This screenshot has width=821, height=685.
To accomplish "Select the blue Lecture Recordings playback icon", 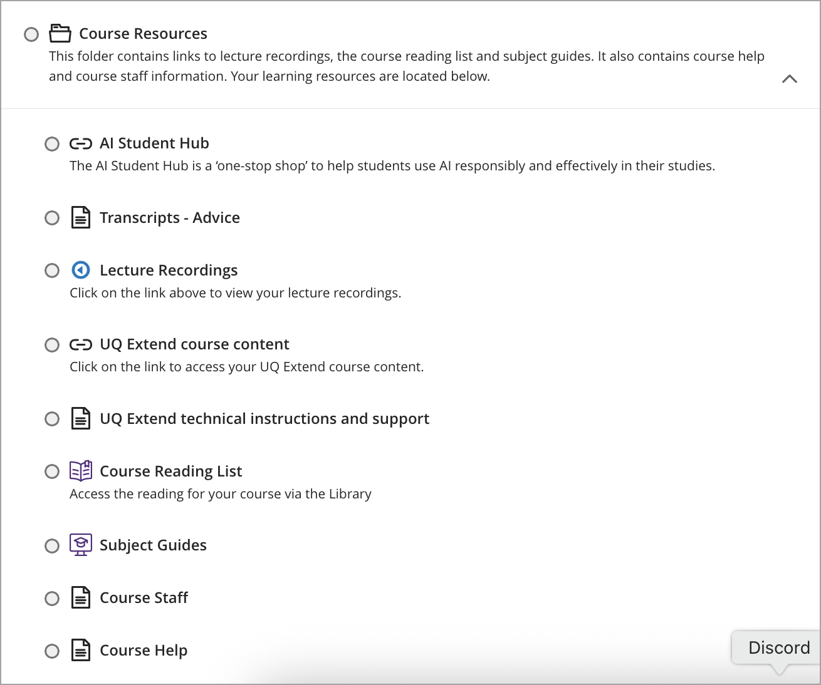I will click(x=81, y=270).
